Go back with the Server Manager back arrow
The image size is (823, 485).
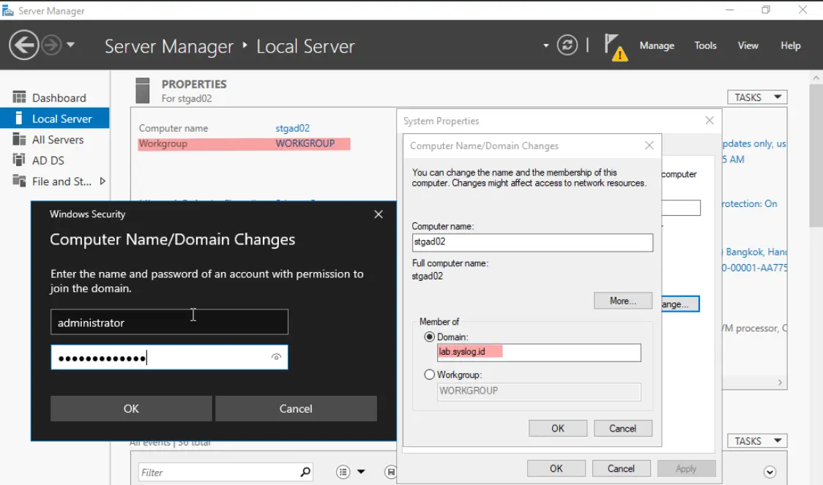point(23,45)
